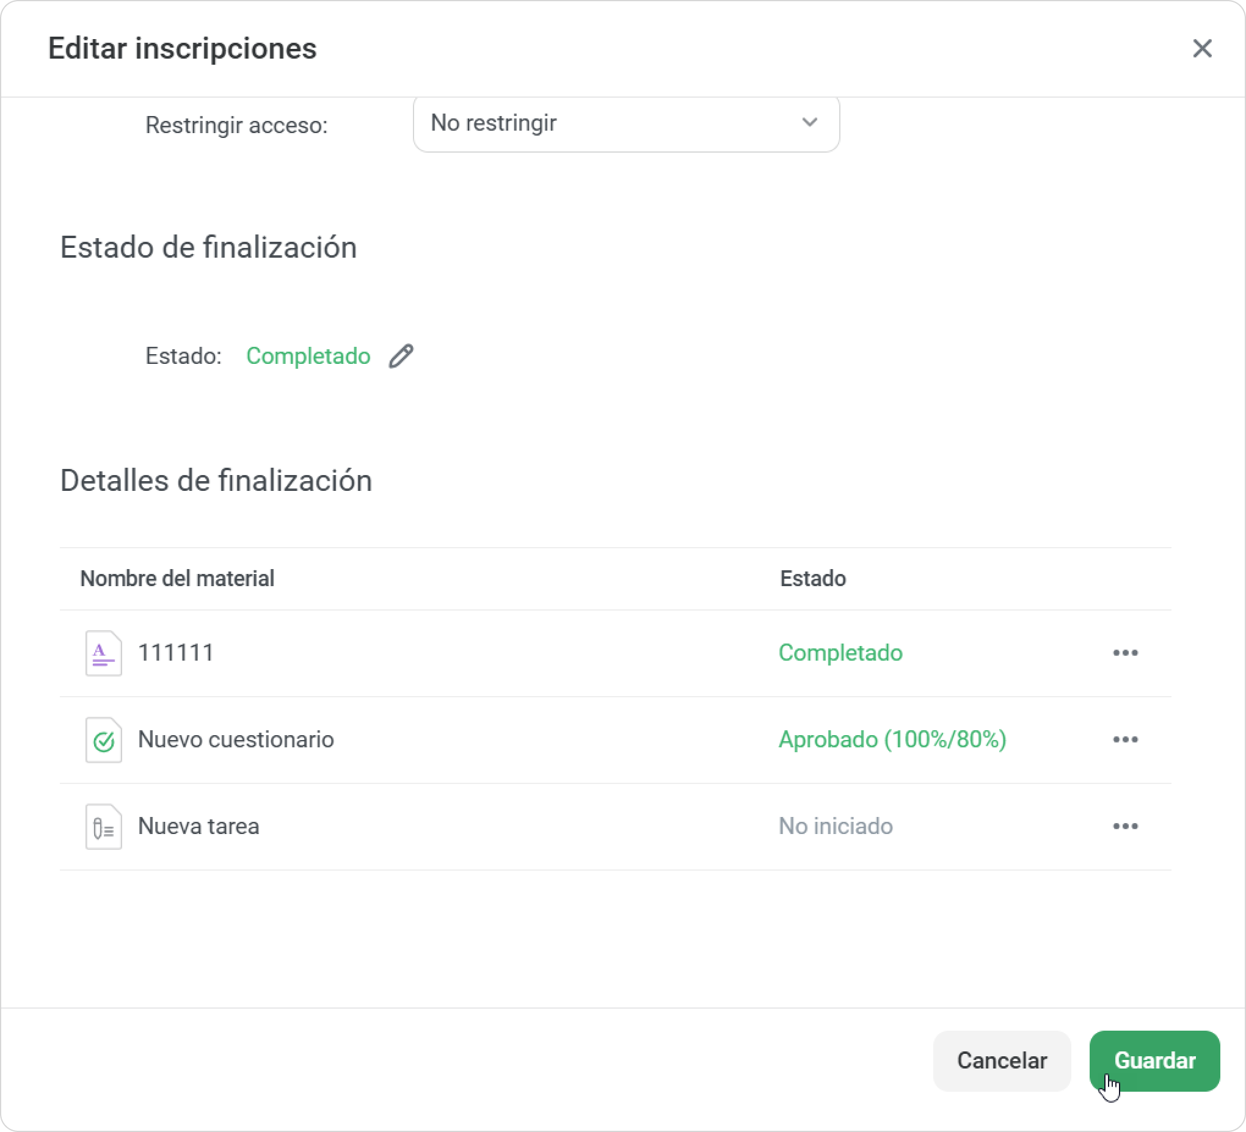
Task: Close the Editar inscripciones dialog
Action: pyautogui.click(x=1202, y=48)
